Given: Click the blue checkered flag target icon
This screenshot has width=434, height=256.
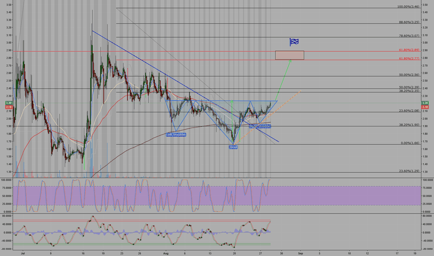Looking at the screenshot, I should 294,42.
